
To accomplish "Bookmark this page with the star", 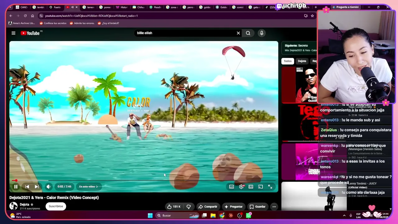I will [312, 16].
